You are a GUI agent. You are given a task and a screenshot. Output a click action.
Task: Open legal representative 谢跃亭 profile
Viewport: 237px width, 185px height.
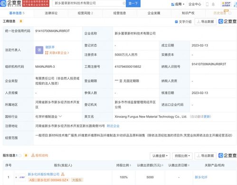pyautogui.click(x=50, y=47)
